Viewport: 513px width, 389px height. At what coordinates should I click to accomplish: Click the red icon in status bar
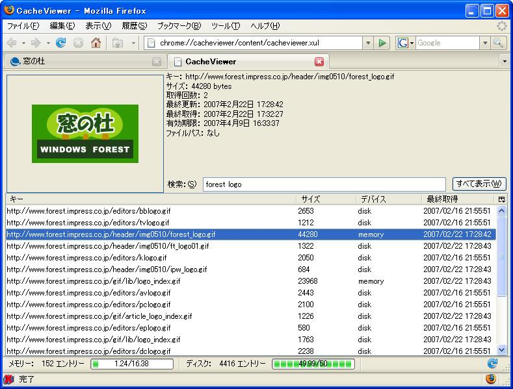[x=9, y=379]
